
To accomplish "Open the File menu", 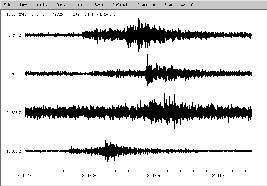I will (x=7, y=5).
